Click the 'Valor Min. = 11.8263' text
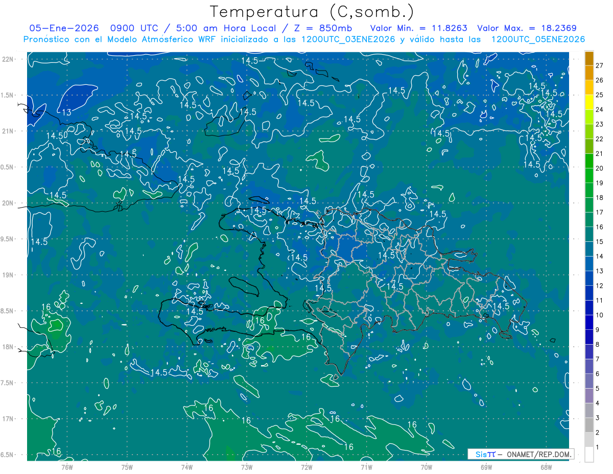Viewport: 613px width, 474px height. pos(419,29)
